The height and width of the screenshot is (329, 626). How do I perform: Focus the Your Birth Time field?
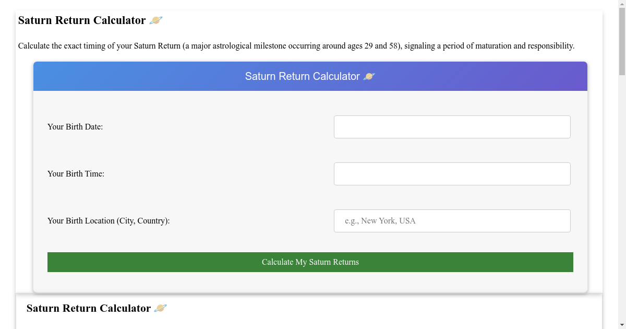point(452,174)
